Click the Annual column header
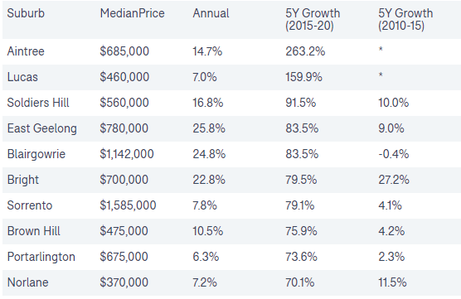The height and width of the screenshot is (299, 461). pyautogui.click(x=211, y=13)
